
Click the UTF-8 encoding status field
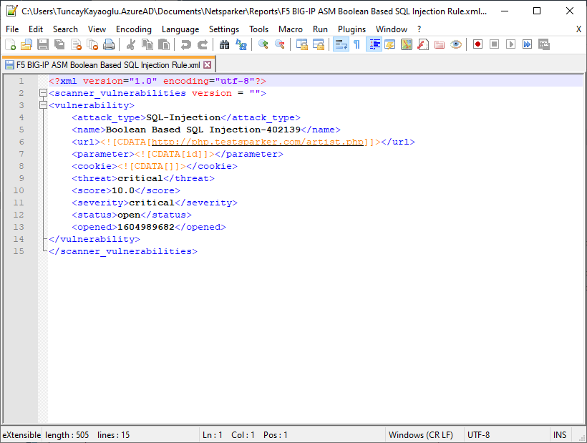point(479,435)
